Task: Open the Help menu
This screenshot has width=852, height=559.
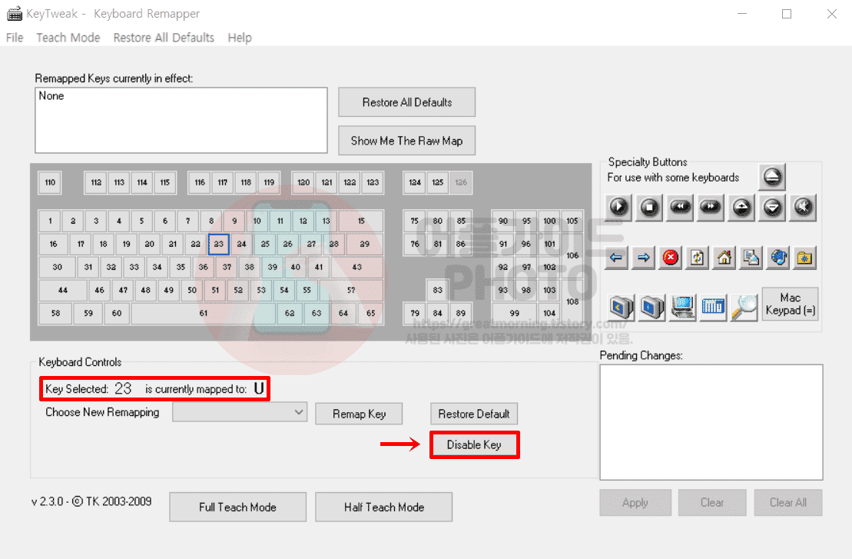Action: [x=240, y=38]
